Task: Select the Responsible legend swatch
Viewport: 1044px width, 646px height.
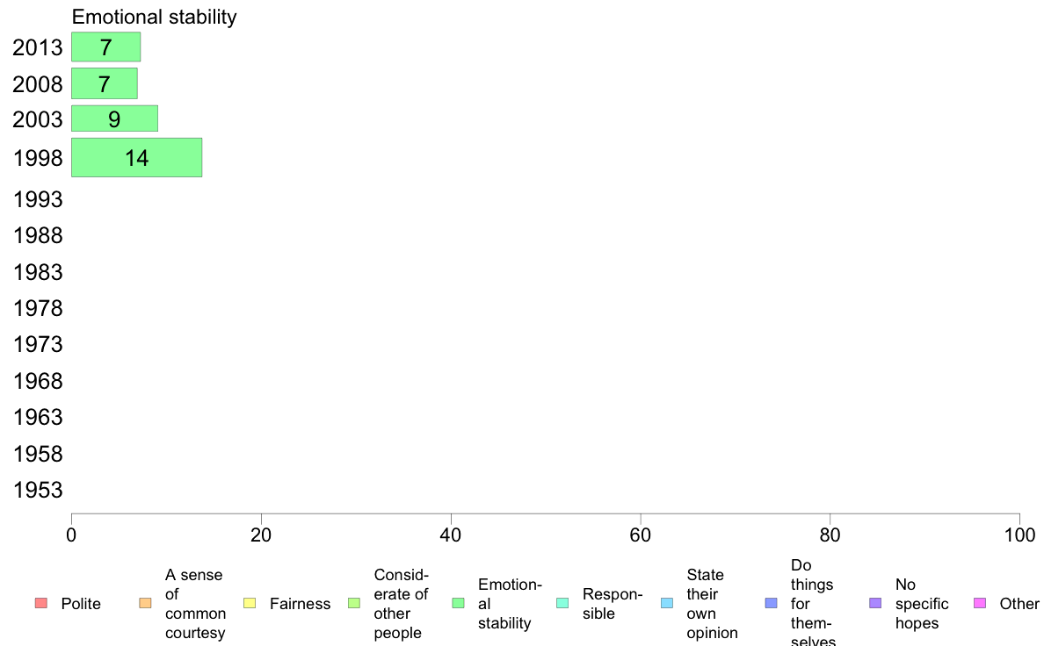Action: (562, 603)
